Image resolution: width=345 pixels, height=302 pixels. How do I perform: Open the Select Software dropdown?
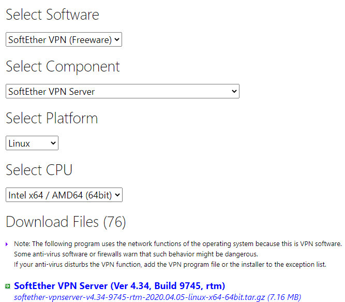64,39
